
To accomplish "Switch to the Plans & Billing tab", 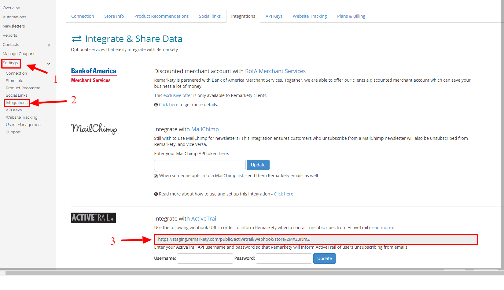I will tap(351, 16).
